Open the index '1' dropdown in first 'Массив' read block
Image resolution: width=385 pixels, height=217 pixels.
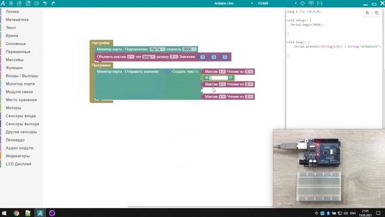pos(249,72)
